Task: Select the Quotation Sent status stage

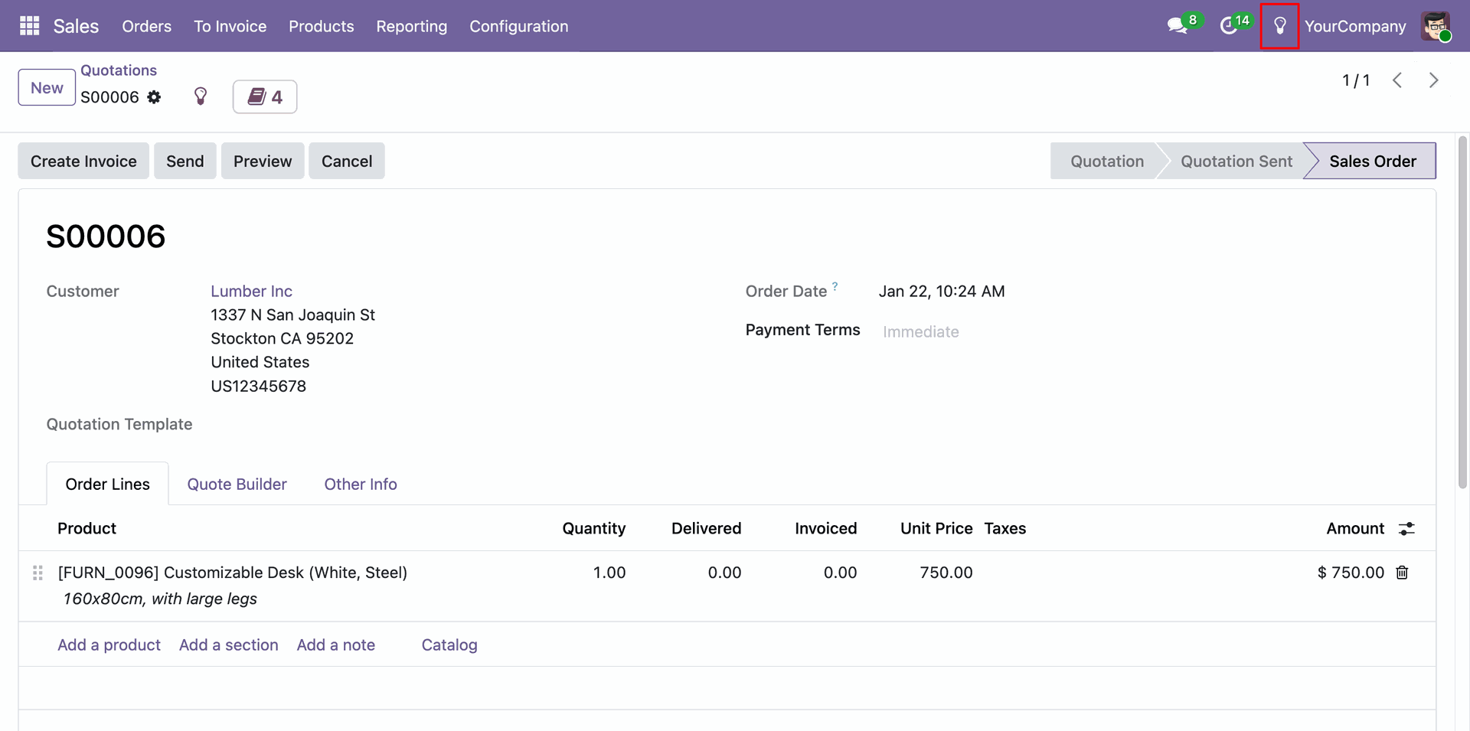Action: click(x=1236, y=162)
